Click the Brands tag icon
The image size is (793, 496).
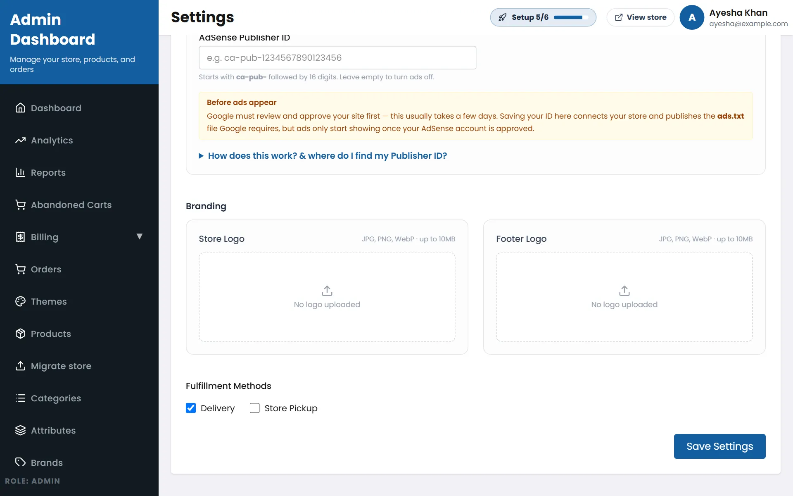pos(20,462)
